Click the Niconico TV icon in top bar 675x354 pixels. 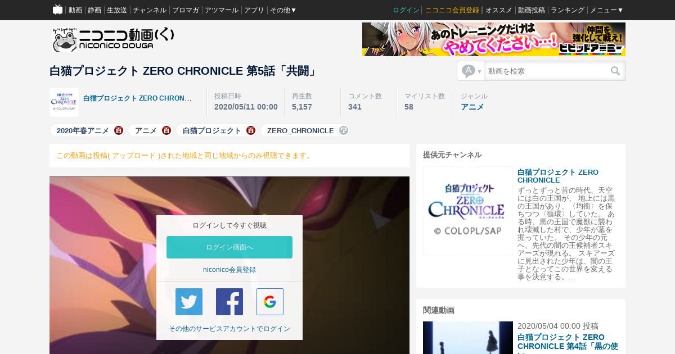[x=57, y=10]
